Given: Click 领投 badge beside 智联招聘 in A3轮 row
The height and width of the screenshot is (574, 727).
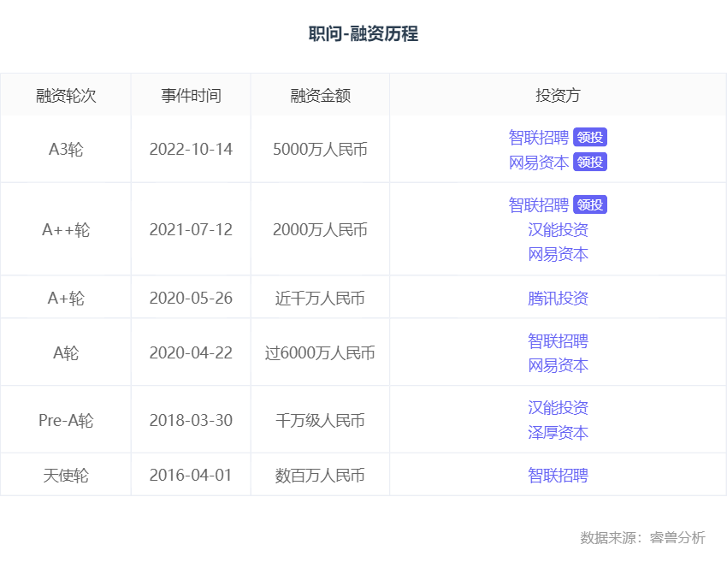Looking at the screenshot, I should click(590, 137).
